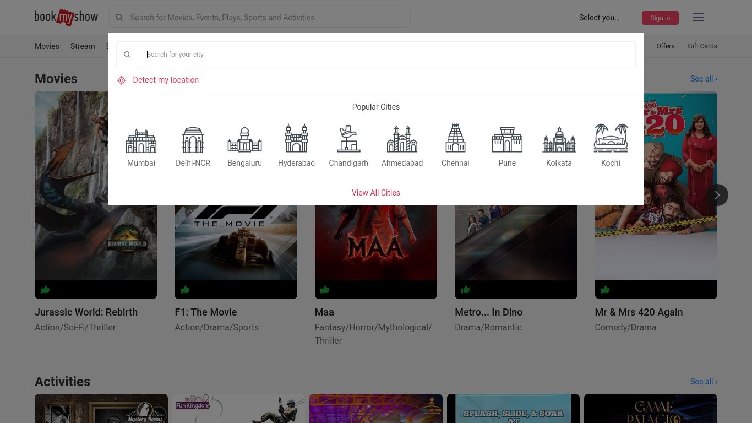Image resolution: width=752 pixels, height=423 pixels.
Task: Select the Chandigarh city icon
Action: 348,138
